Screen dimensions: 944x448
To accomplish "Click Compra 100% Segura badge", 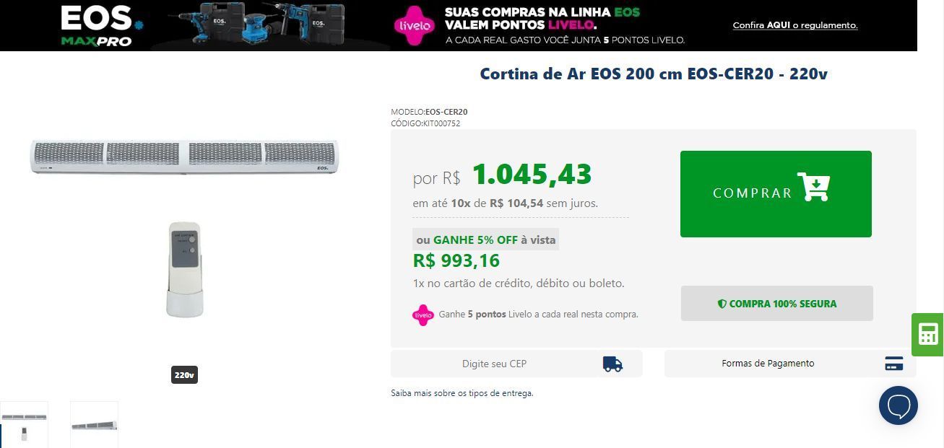I will (777, 304).
